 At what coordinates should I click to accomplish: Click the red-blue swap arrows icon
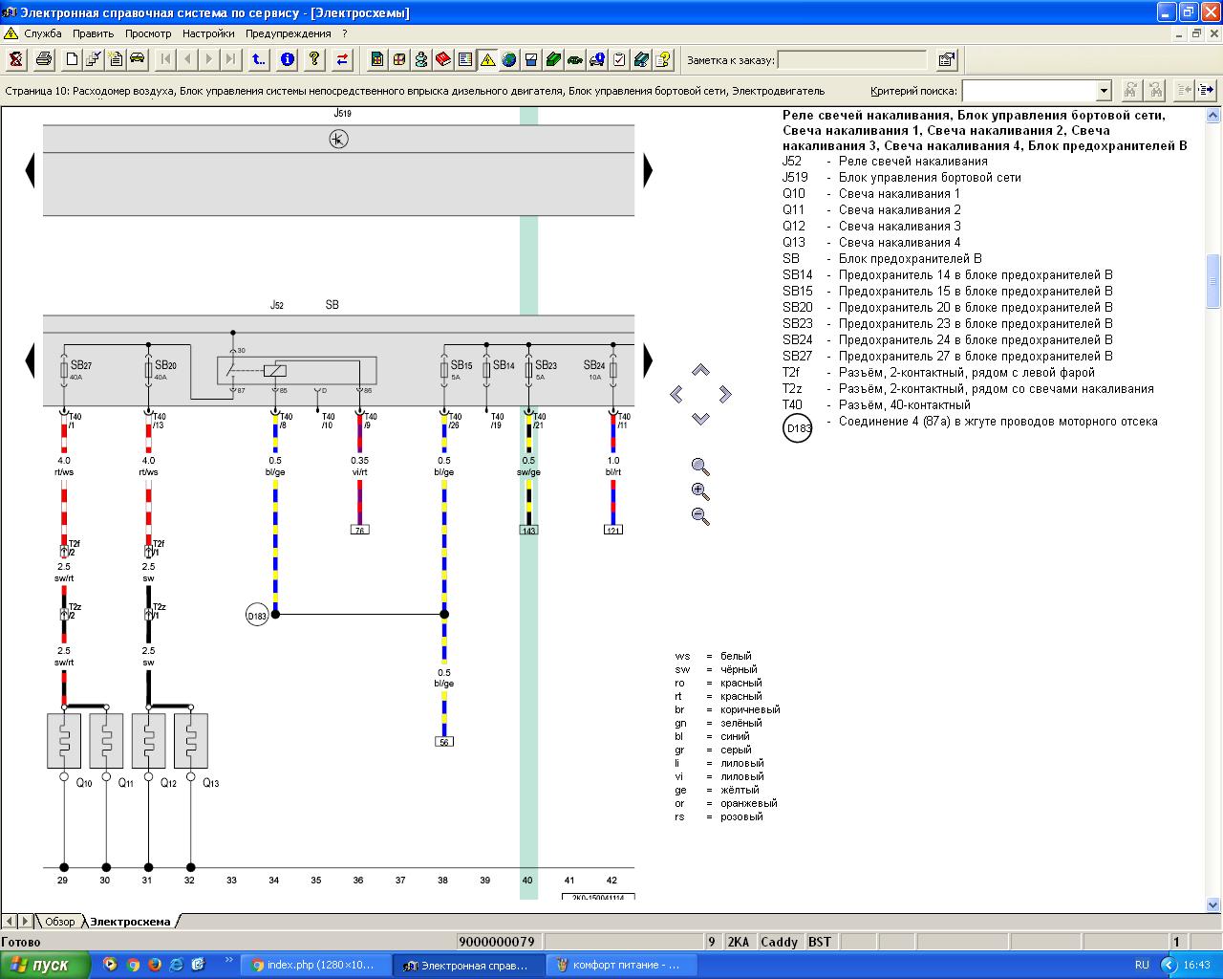pyautogui.click(x=342, y=59)
